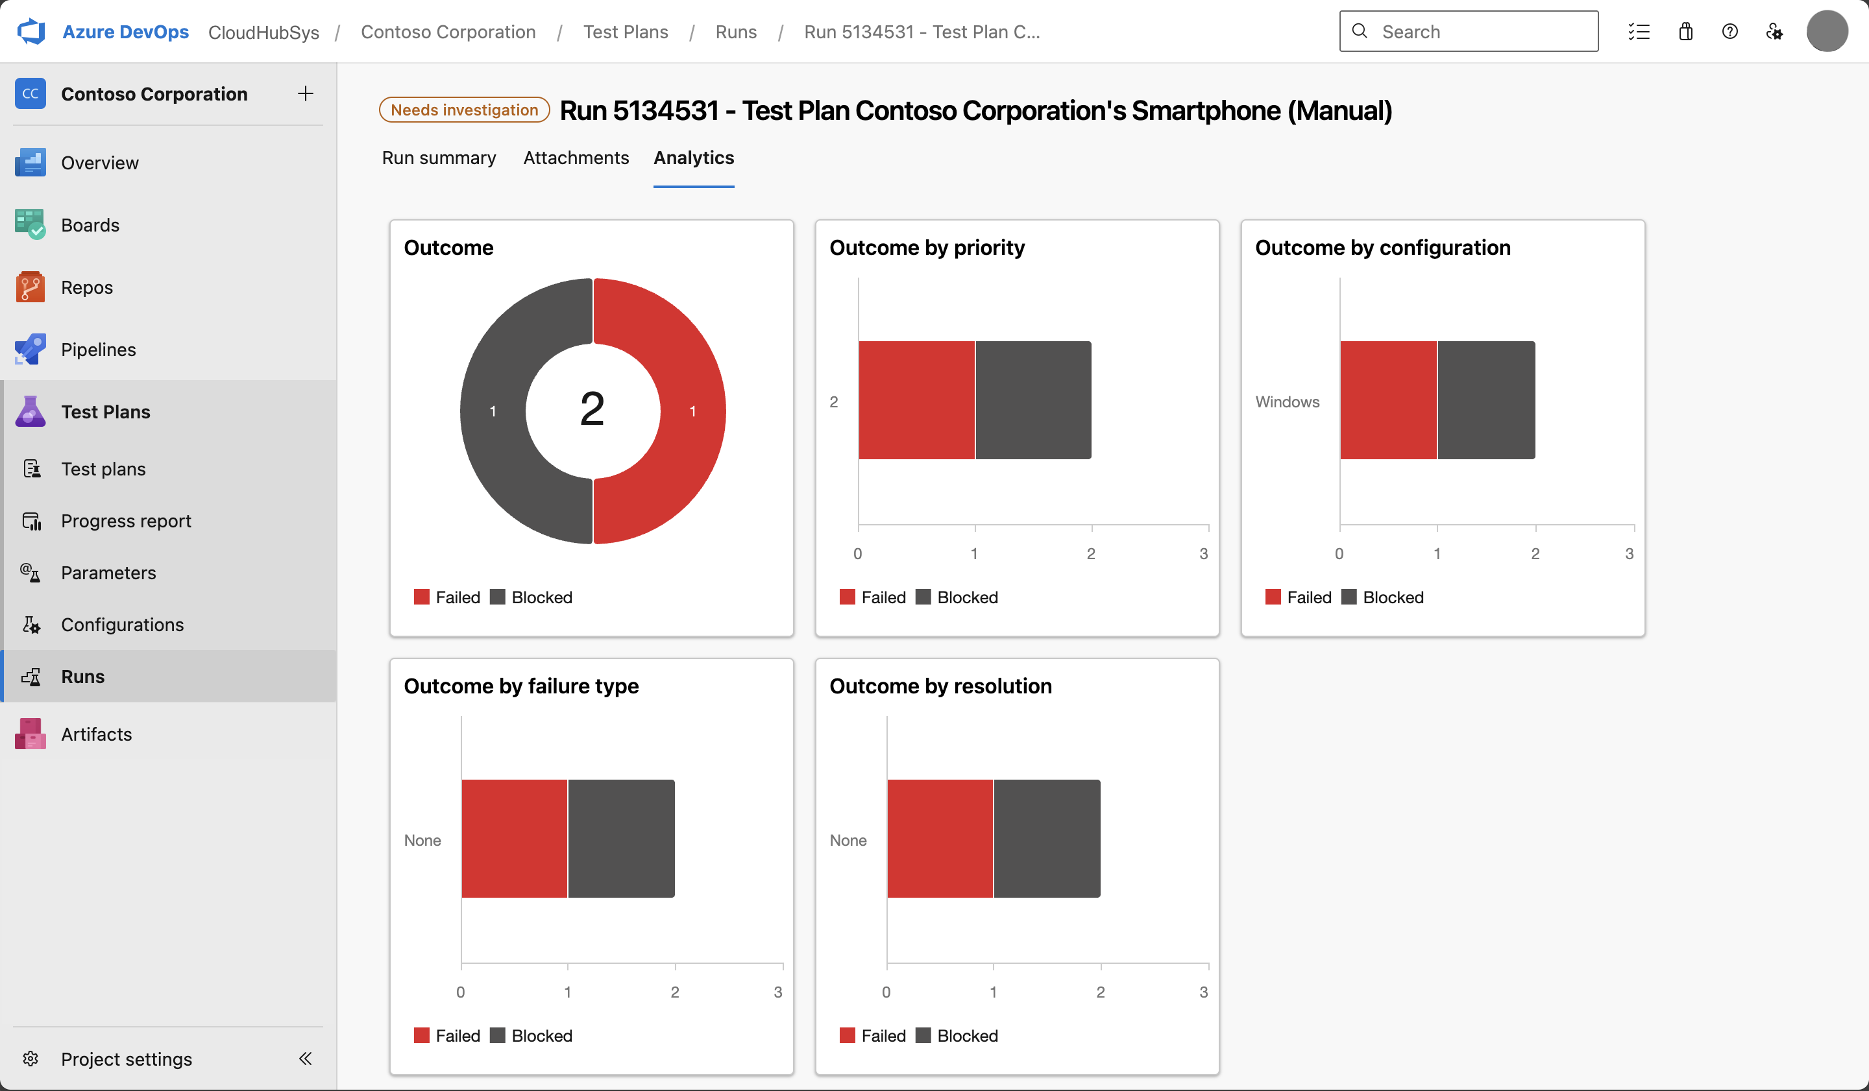Viewport: 1869px width, 1091px height.
Task: Toggle Failed in the Outcome legend
Action: coord(447,597)
